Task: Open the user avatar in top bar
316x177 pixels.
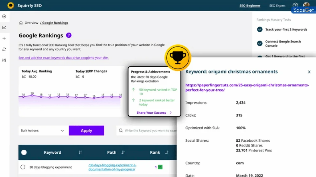Action: click(306, 5)
